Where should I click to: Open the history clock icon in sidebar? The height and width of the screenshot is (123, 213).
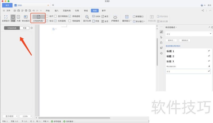pyautogui.click(x=161, y=53)
